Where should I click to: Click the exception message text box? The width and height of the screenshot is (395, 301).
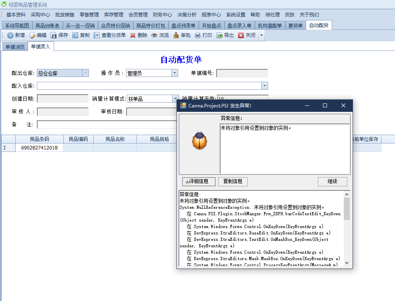pos(285,149)
